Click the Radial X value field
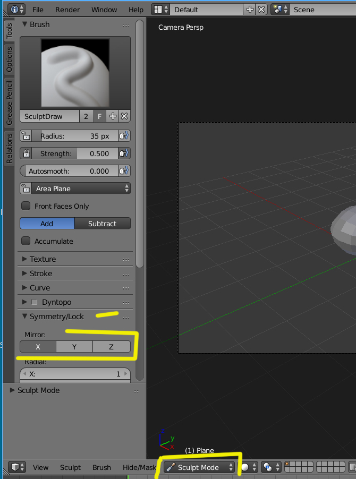Viewport: 356px width, 479px height. (75, 374)
